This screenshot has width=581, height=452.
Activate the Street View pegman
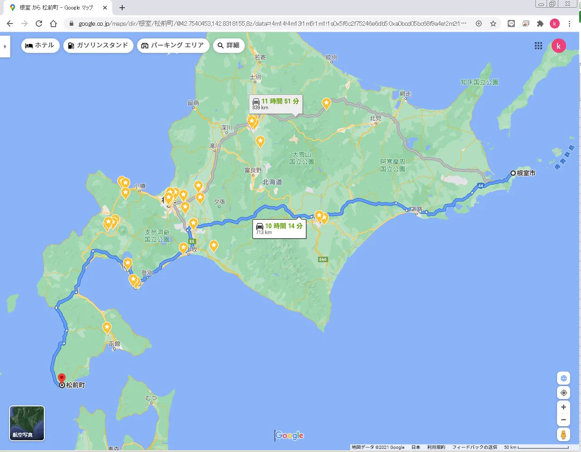tap(563, 435)
